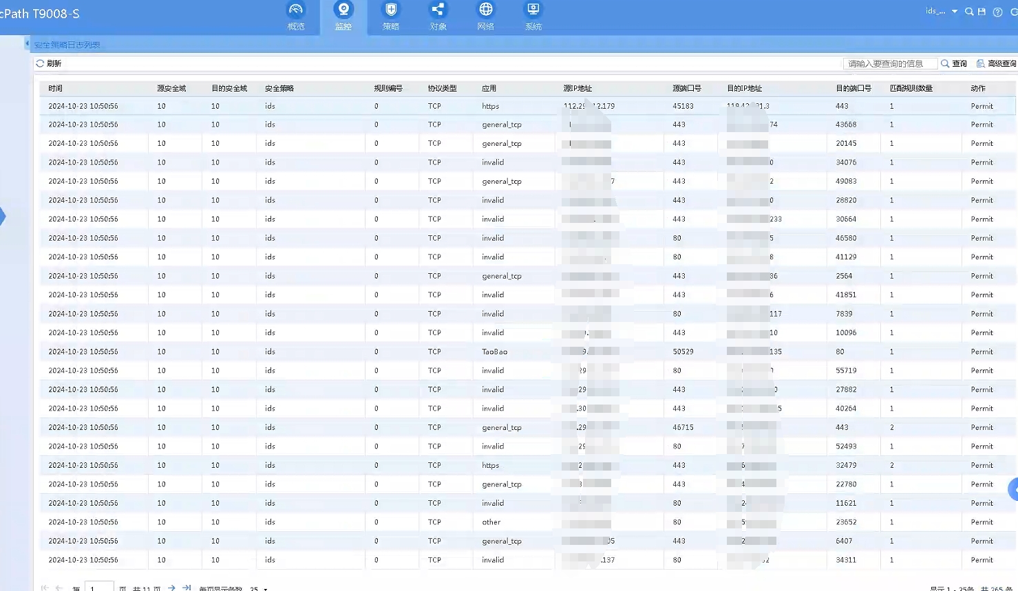Image resolution: width=1018 pixels, height=591 pixels.
Task: Collapse the 安全策略日志列表 panel arrow
Action: [27, 44]
